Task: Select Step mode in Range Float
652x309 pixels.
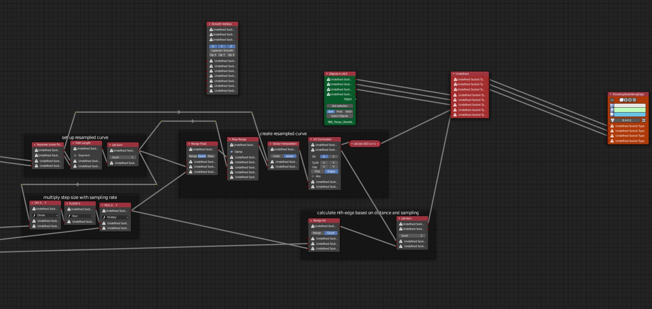Action: pyautogui.click(x=211, y=156)
